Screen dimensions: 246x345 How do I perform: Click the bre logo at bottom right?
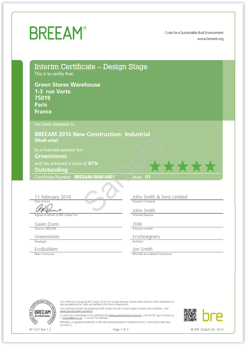(212, 315)
